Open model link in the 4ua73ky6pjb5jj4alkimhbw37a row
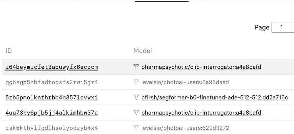Image resolution: width=294 pixels, height=134 pixels. point(201,113)
